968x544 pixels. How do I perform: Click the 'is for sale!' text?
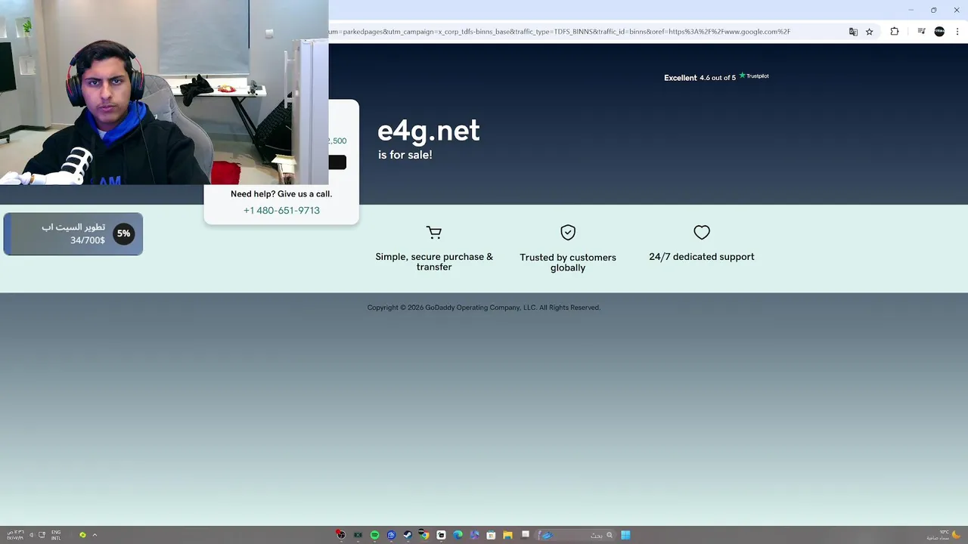click(405, 154)
